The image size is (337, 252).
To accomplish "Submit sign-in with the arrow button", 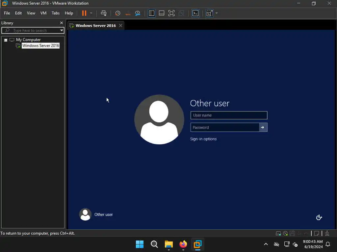I will 263,127.
